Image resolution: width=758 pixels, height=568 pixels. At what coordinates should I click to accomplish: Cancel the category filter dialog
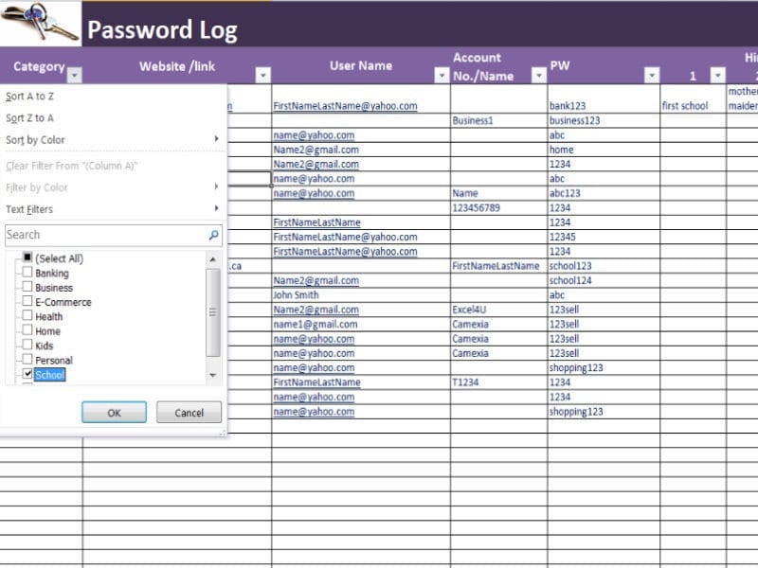[x=188, y=412]
